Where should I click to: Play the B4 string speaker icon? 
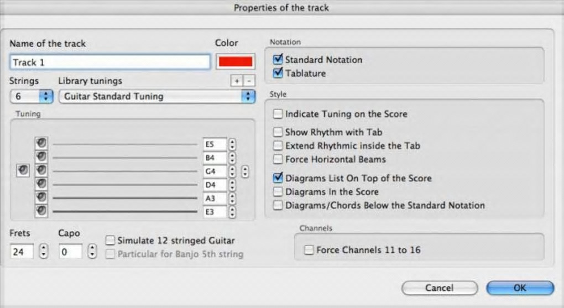41,158
